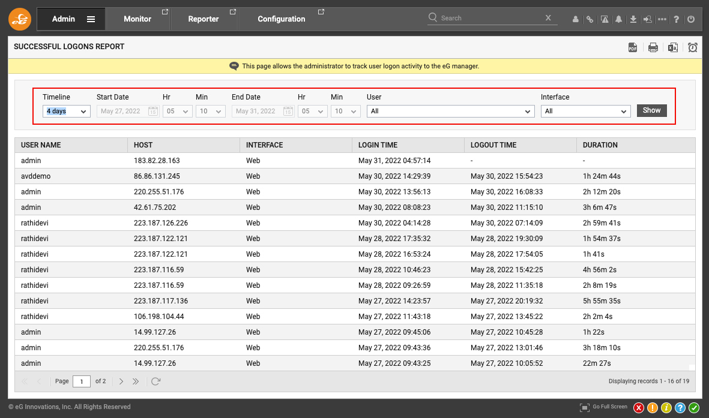This screenshot has width=709, height=418.
Task: Open the End Date calendar picker
Action: [x=288, y=111]
